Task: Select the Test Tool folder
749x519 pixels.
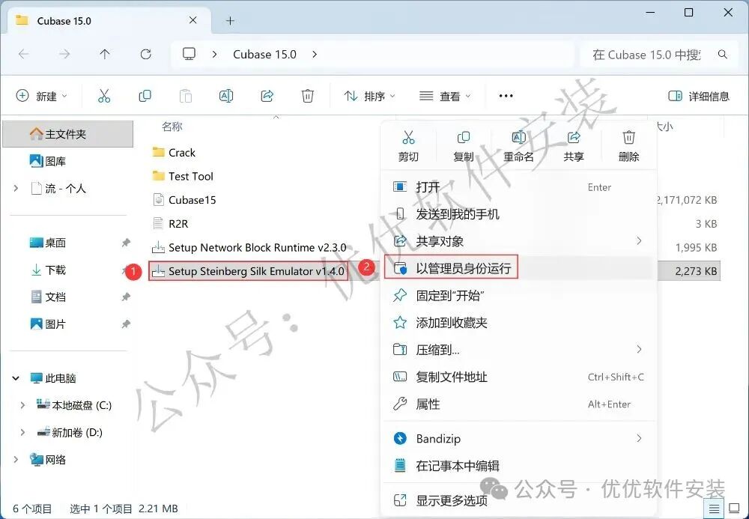Action: (x=183, y=176)
